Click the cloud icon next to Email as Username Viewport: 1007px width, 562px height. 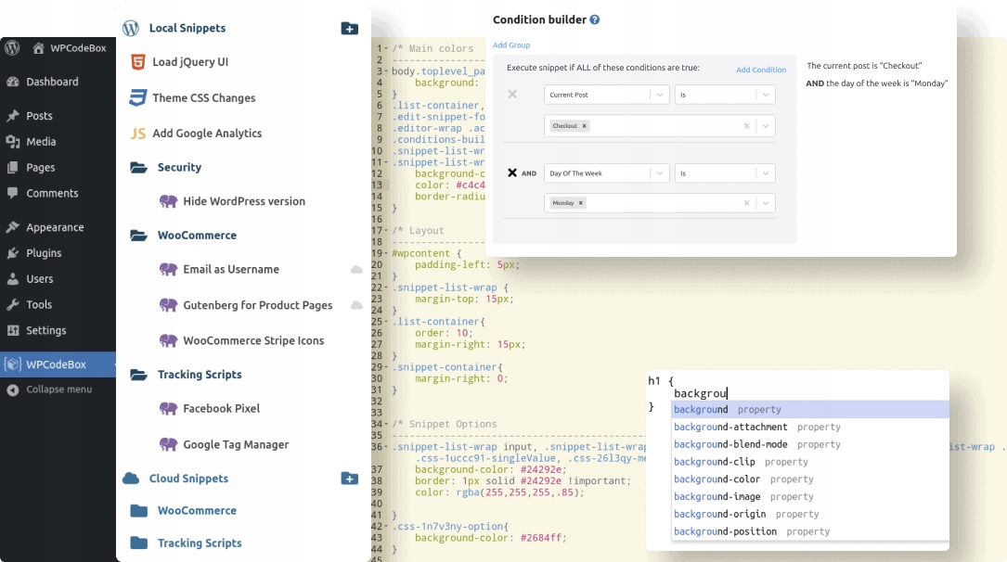pyautogui.click(x=356, y=270)
